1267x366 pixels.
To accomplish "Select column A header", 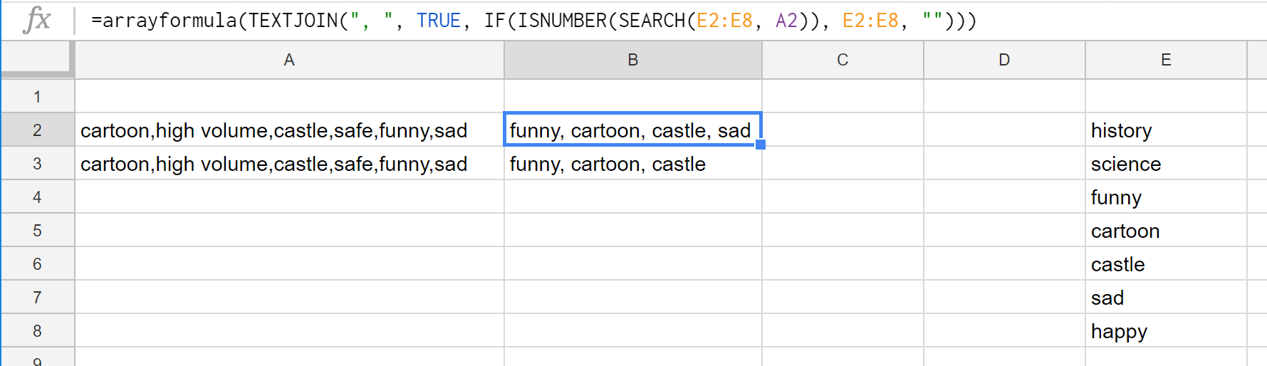I will (x=289, y=60).
